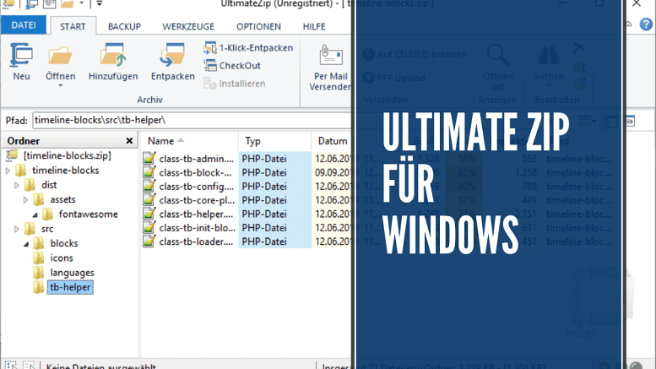Open the OPTIONEN tab
Viewport: 656px width, 369px height.
(258, 26)
